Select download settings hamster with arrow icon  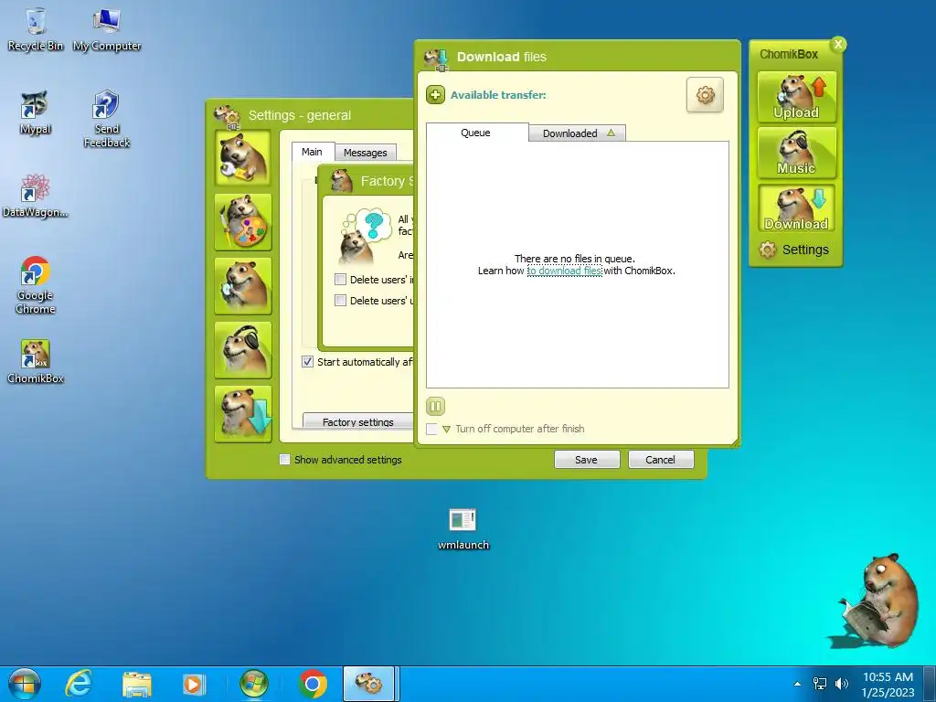[243, 414]
